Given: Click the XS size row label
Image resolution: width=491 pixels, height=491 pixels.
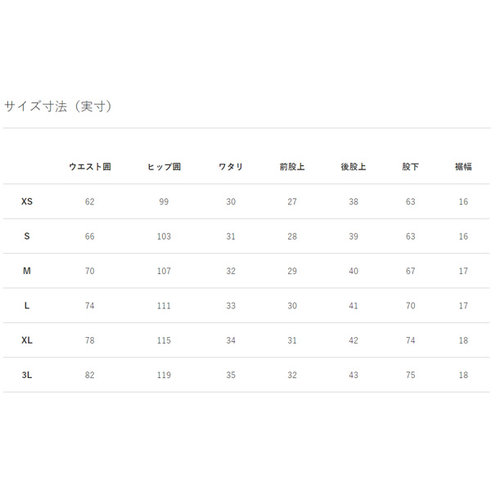Looking at the screenshot, I should click(x=27, y=201).
